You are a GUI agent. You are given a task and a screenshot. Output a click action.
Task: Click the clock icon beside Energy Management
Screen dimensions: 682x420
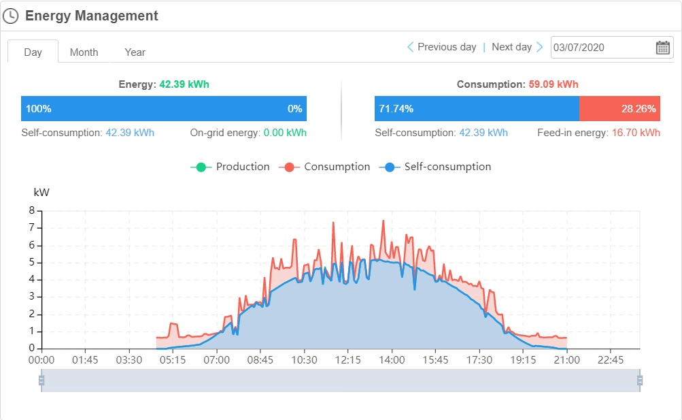pyautogui.click(x=11, y=16)
